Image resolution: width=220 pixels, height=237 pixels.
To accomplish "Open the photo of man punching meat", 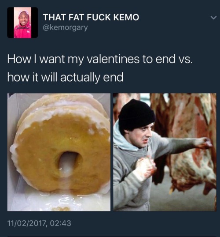I will [x=165, y=152].
